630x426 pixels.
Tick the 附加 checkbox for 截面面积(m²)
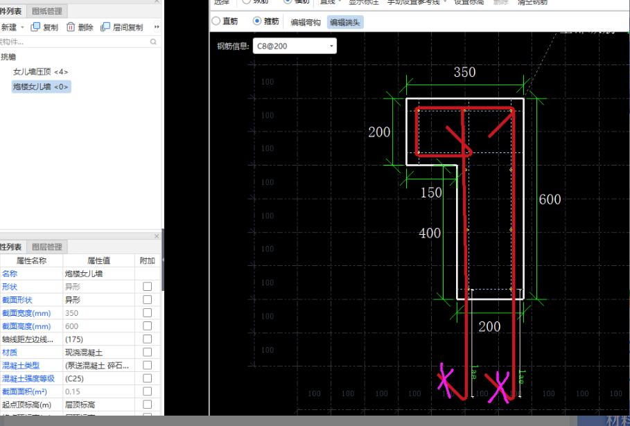pyautogui.click(x=148, y=391)
